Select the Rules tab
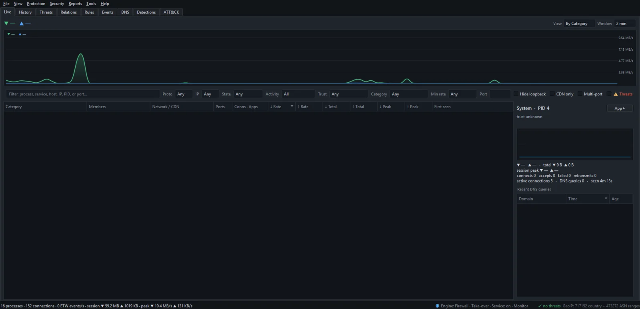The height and width of the screenshot is (309, 640). click(89, 12)
